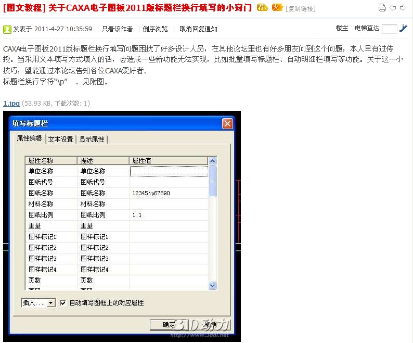Switch to the 文本设置 tab
413x343 pixels.
tap(60, 139)
